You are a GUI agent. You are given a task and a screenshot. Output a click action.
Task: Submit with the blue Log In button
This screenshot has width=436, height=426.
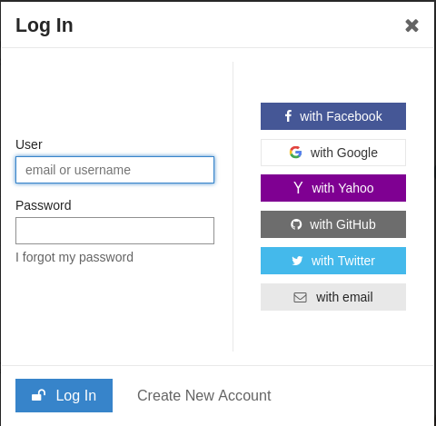click(x=64, y=395)
